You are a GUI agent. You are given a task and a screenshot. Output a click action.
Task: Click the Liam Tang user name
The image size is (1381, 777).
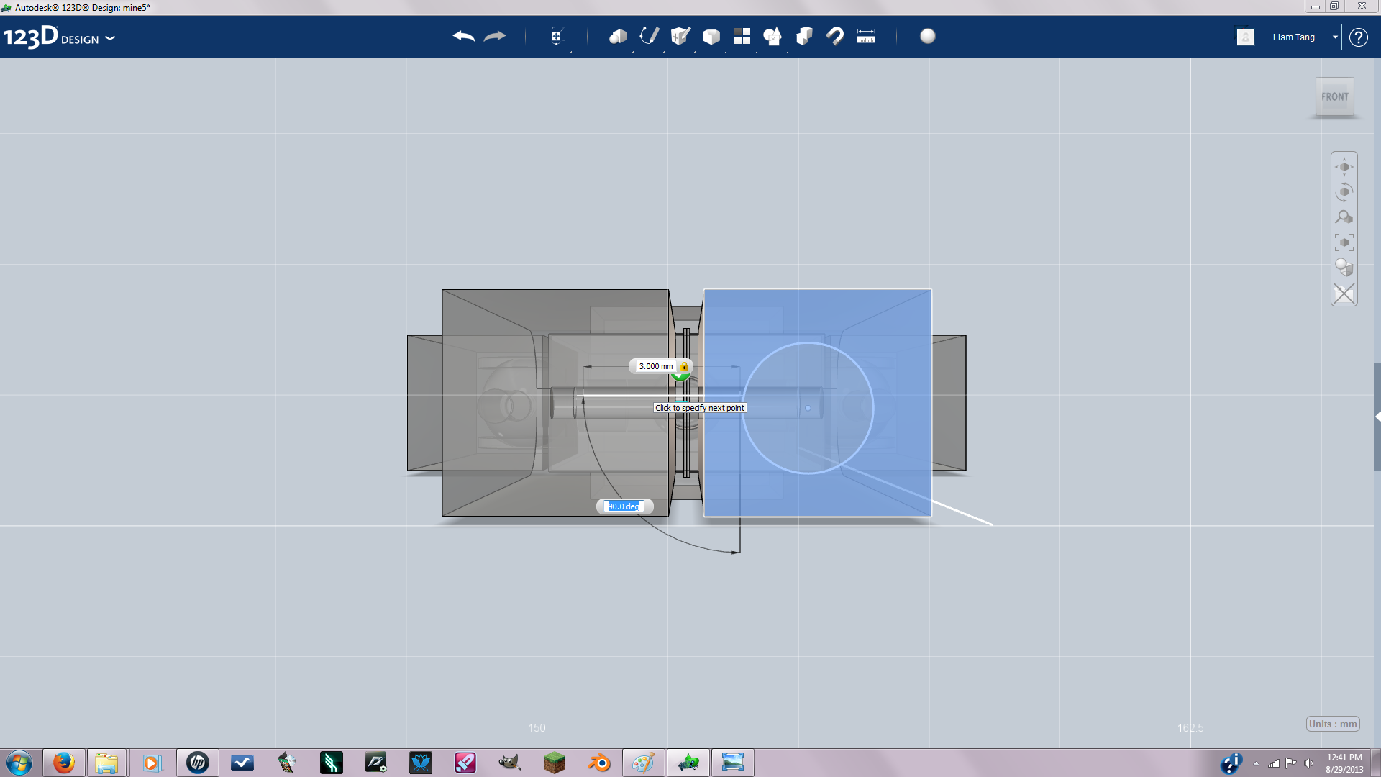1293,37
